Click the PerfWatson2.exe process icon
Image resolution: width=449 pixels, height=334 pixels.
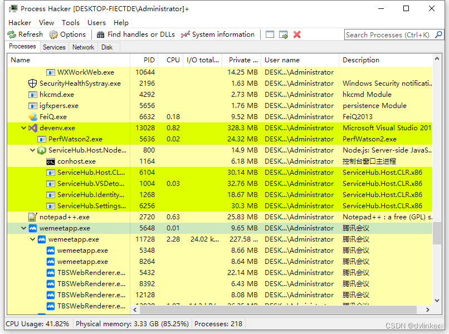tap(42, 139)
